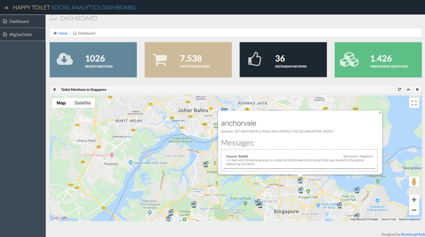Click the Reddit Mentions cloud download icon
425x237 pixels.
65,59
